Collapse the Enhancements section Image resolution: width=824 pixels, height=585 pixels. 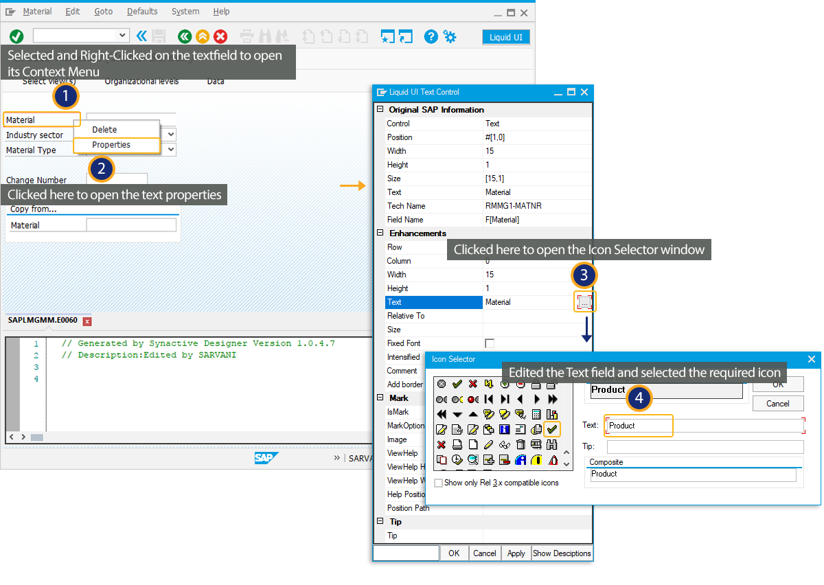click(x=380, y=233)
